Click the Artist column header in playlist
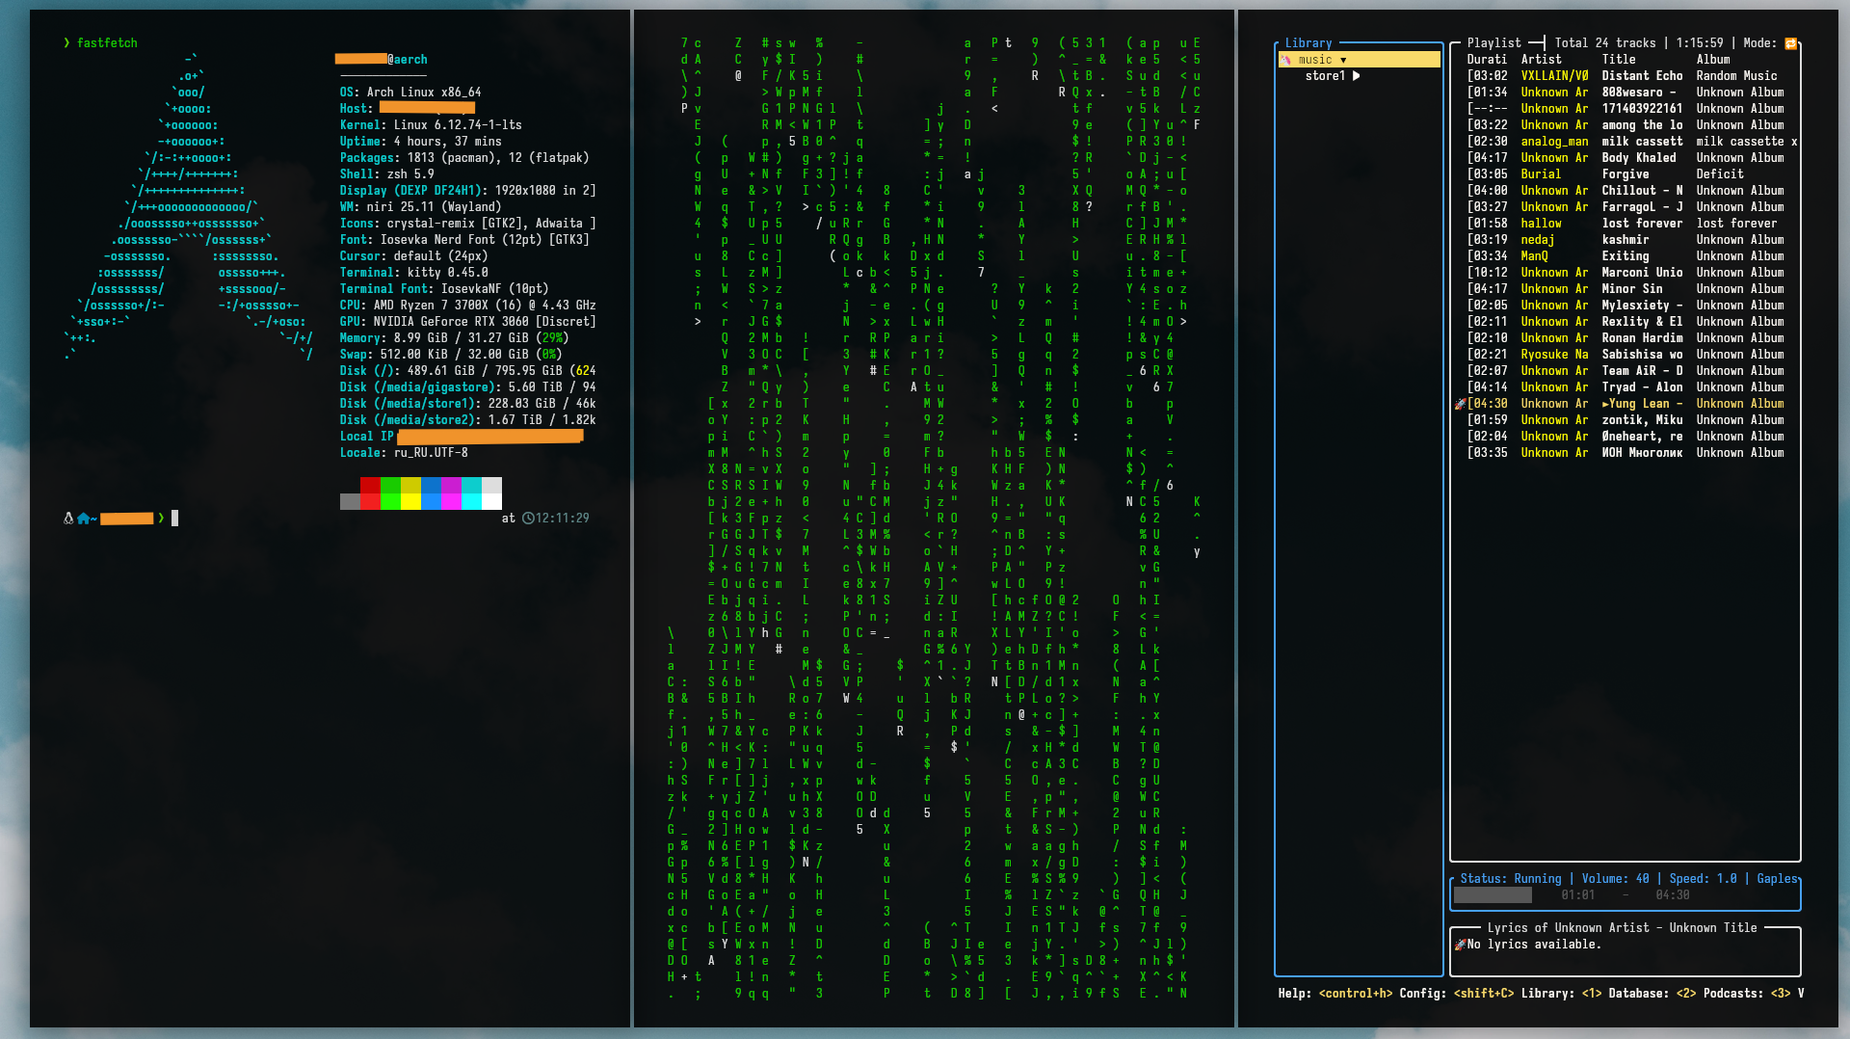Screen dimensions: 1850x1039 [1541, 60]
